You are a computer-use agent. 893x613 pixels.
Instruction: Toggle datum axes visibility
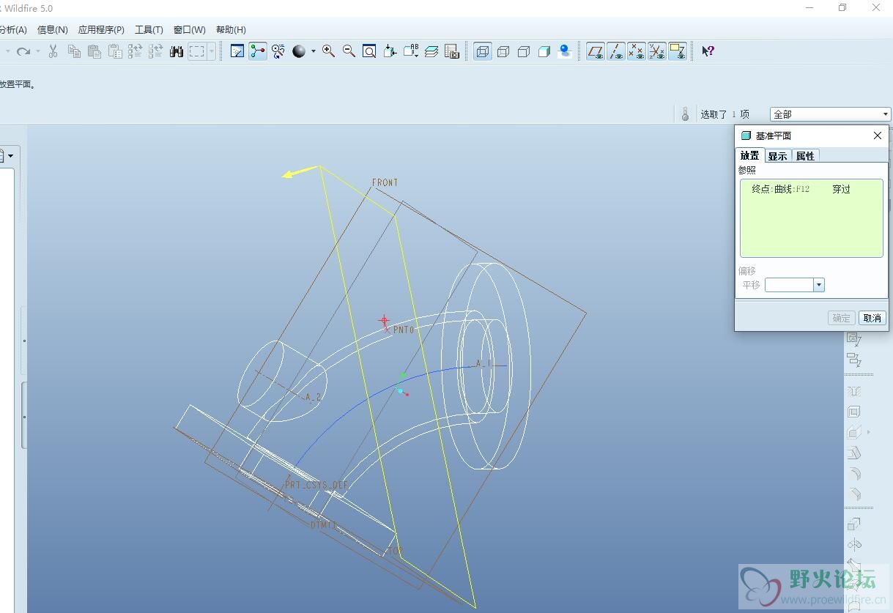click(x=616, y=51)
